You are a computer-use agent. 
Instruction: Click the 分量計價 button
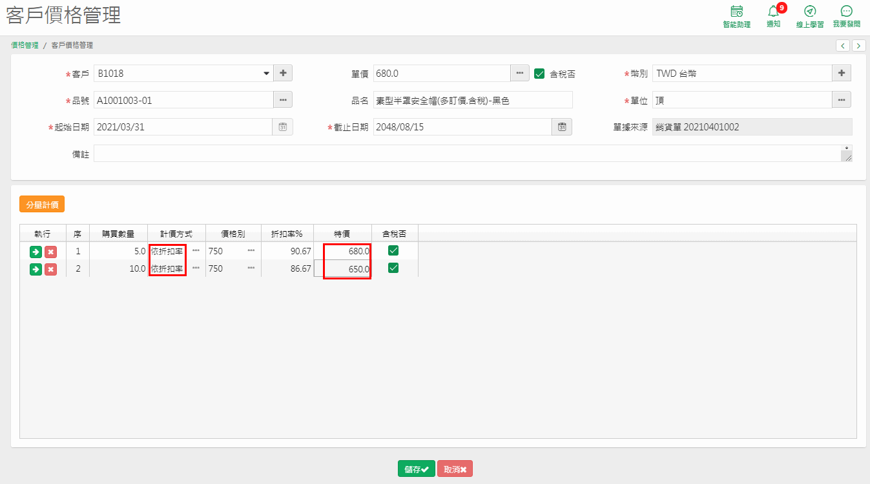pyautogui.click(x=42, y=205)
